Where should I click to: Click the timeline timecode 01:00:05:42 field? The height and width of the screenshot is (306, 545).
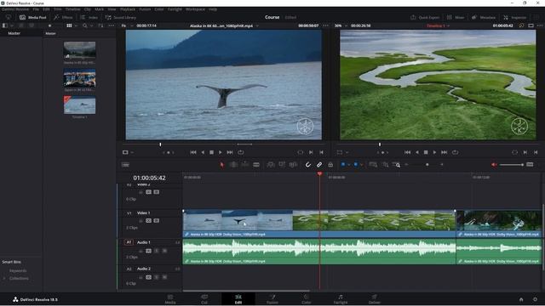click(150, 178)
